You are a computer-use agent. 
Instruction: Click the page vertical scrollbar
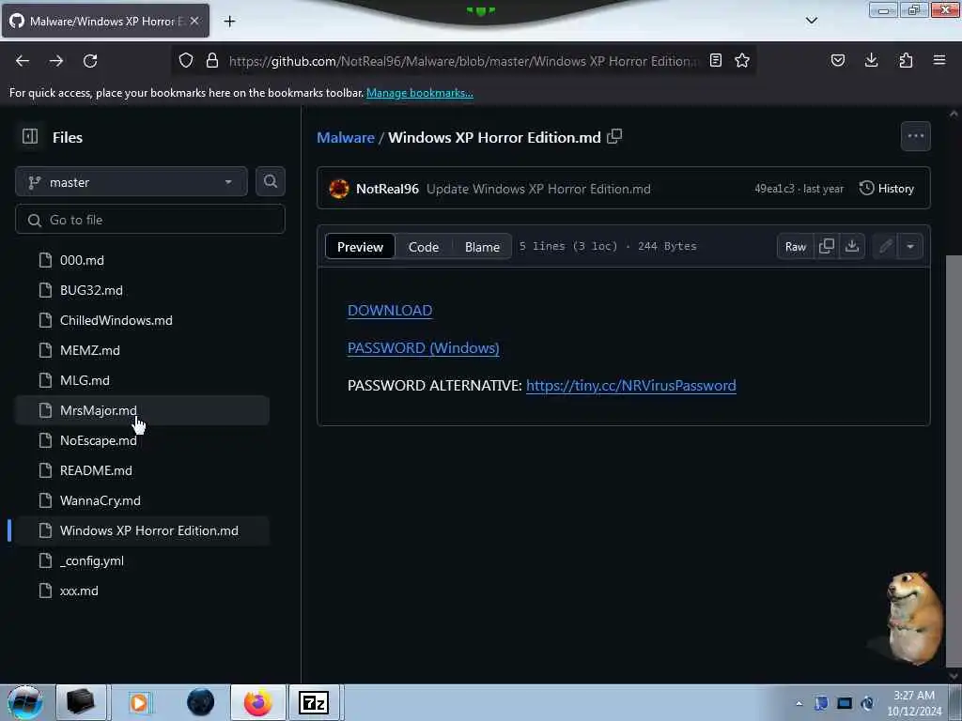click(954, 460)
